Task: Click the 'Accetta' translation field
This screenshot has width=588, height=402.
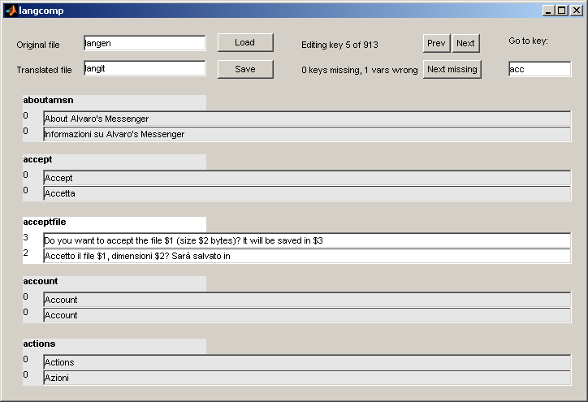Action: click(x=307, y=193)
